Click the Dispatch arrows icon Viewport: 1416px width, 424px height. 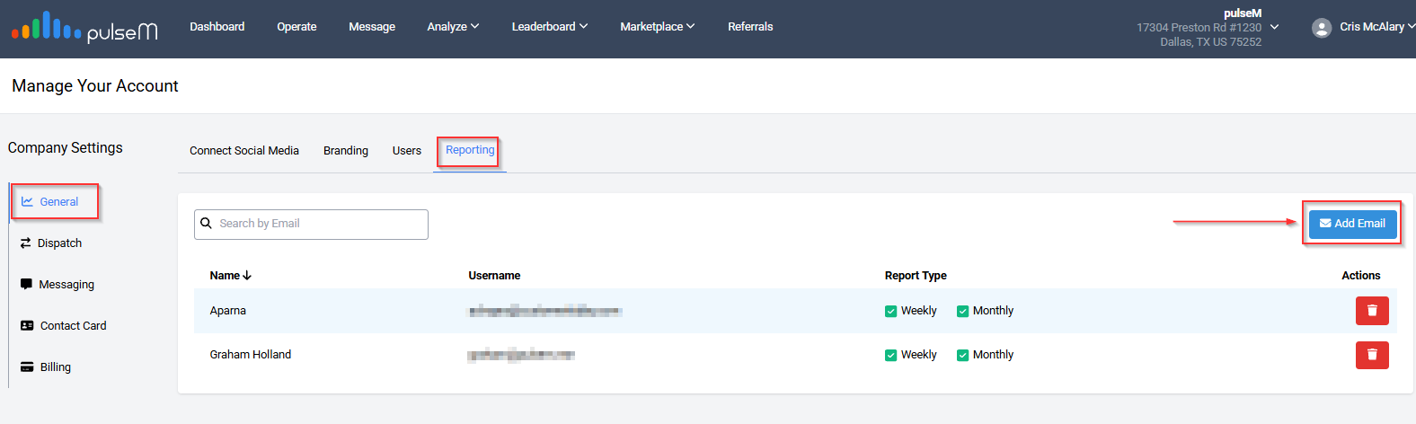click(26, 243)
